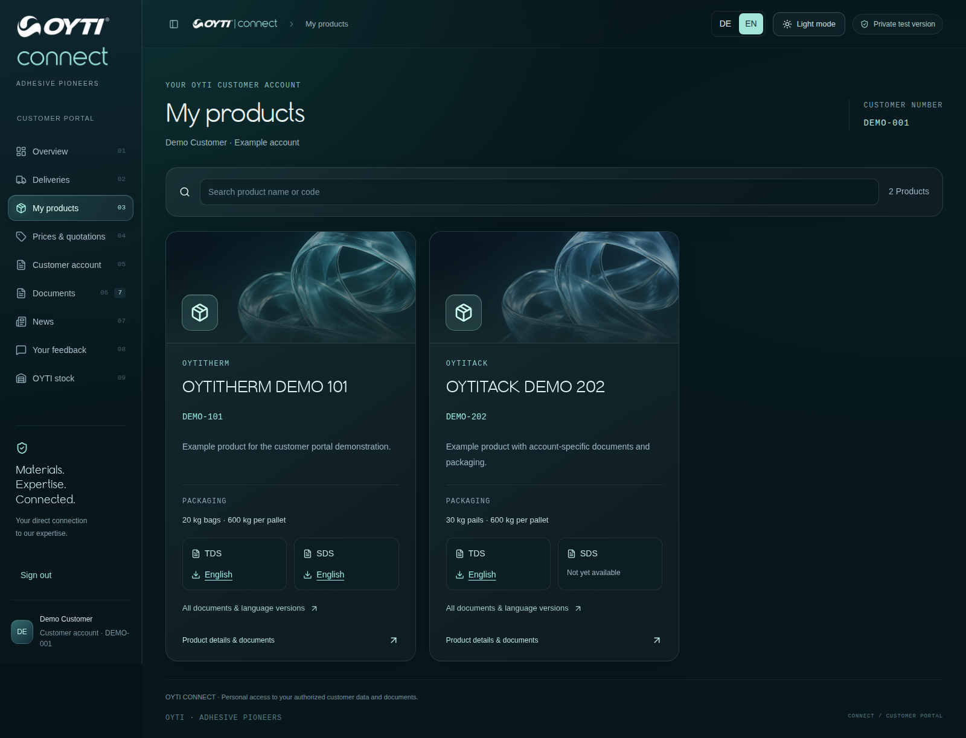Viewport: 966px width, 738px height.
Task: Collapse the sidebar with the panel toggle icon
Action: [174, 24]
